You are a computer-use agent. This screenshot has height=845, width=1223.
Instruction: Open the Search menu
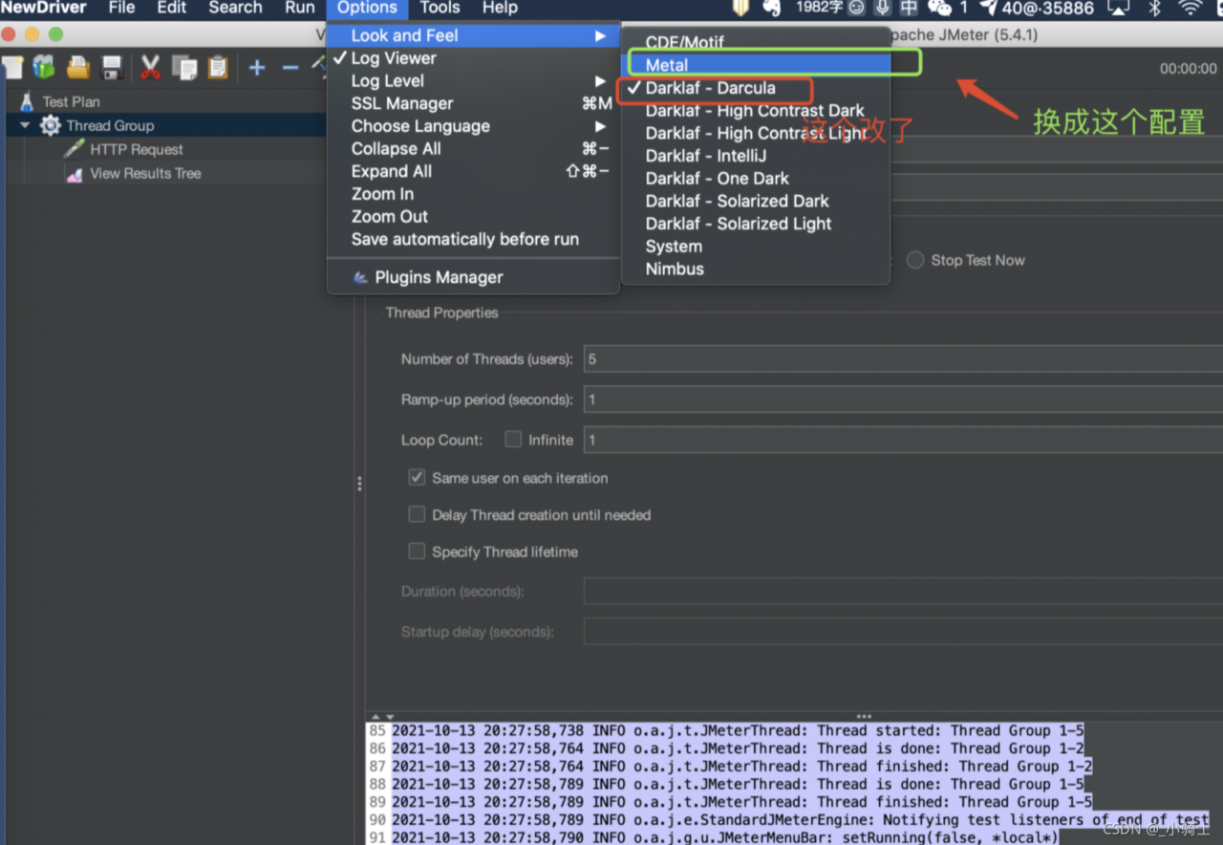tap(235, 8)
